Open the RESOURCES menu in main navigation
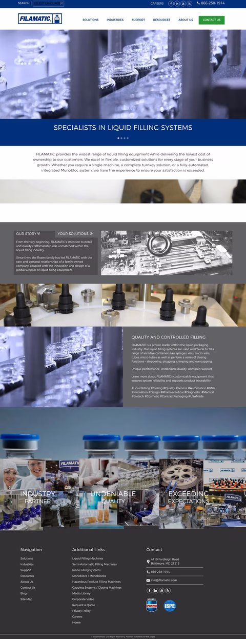The width and height of the screenshot is (246, 639). point(161,20)
